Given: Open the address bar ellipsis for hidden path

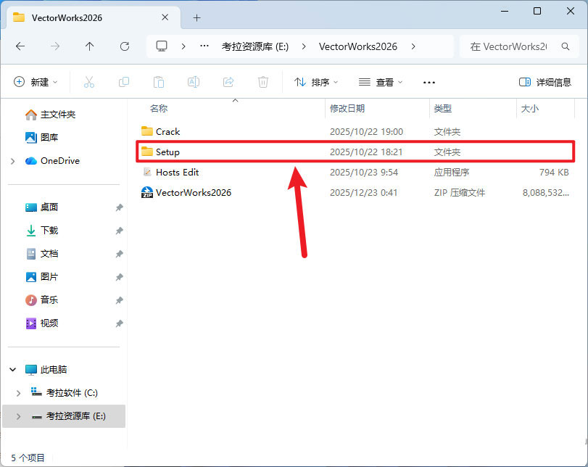Looking at the screenshot, I should pyautogui.click(x=204, y=46).
